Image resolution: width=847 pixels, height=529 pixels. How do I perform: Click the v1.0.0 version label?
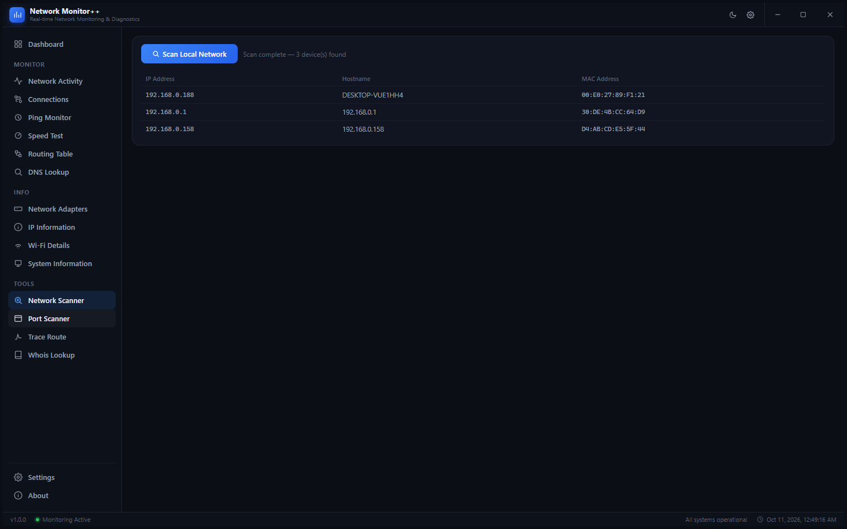pyautogui.click(x=18, y=520)
